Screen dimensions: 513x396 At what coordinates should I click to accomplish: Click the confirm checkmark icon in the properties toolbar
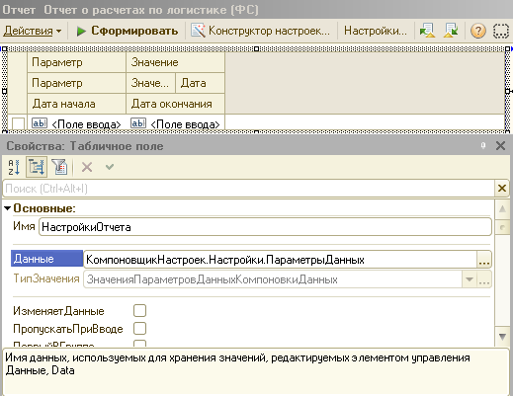[x=110, y=167]
